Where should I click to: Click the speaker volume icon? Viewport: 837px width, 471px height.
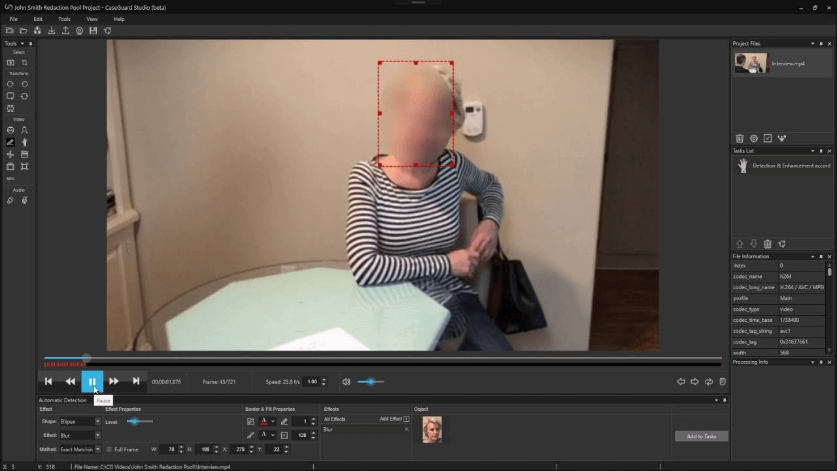click(347, 381)
